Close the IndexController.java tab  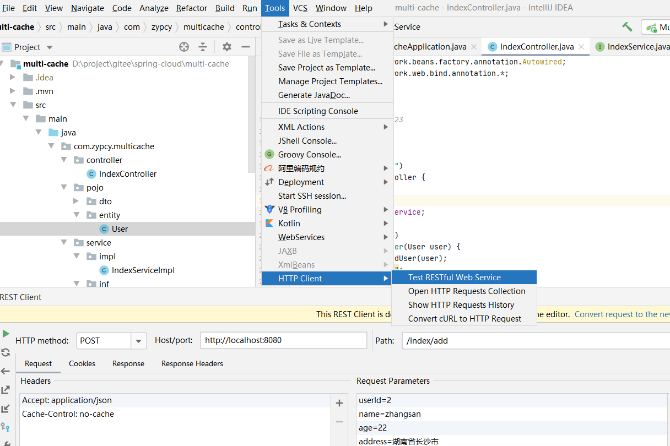coord(582,47)
